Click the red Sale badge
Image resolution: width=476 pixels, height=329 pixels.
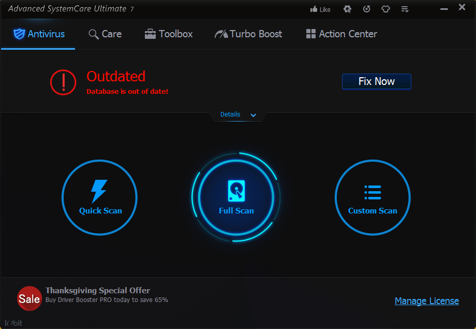(29, 298)
